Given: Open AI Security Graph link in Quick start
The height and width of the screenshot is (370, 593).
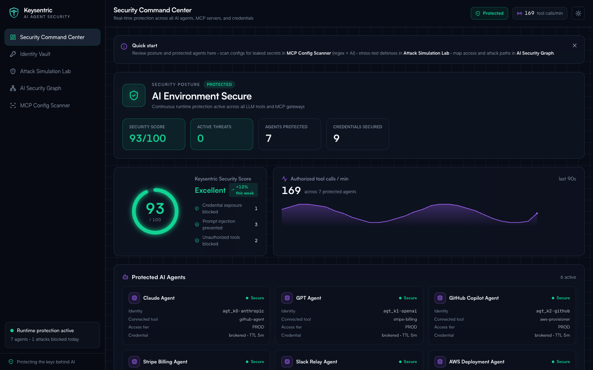Looking at the screenshot, I should coord(535,53).
